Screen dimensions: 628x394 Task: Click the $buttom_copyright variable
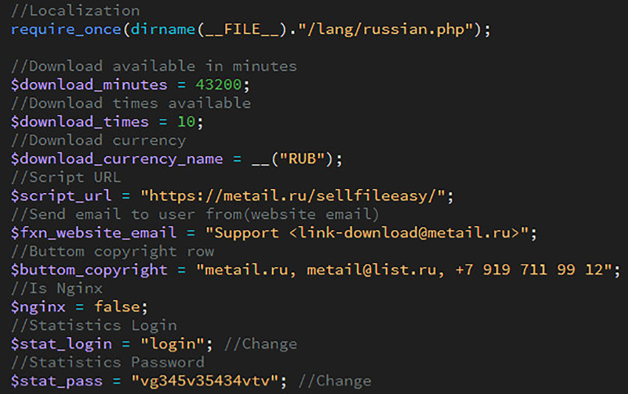pyautogui.click(x=89, y=271)
